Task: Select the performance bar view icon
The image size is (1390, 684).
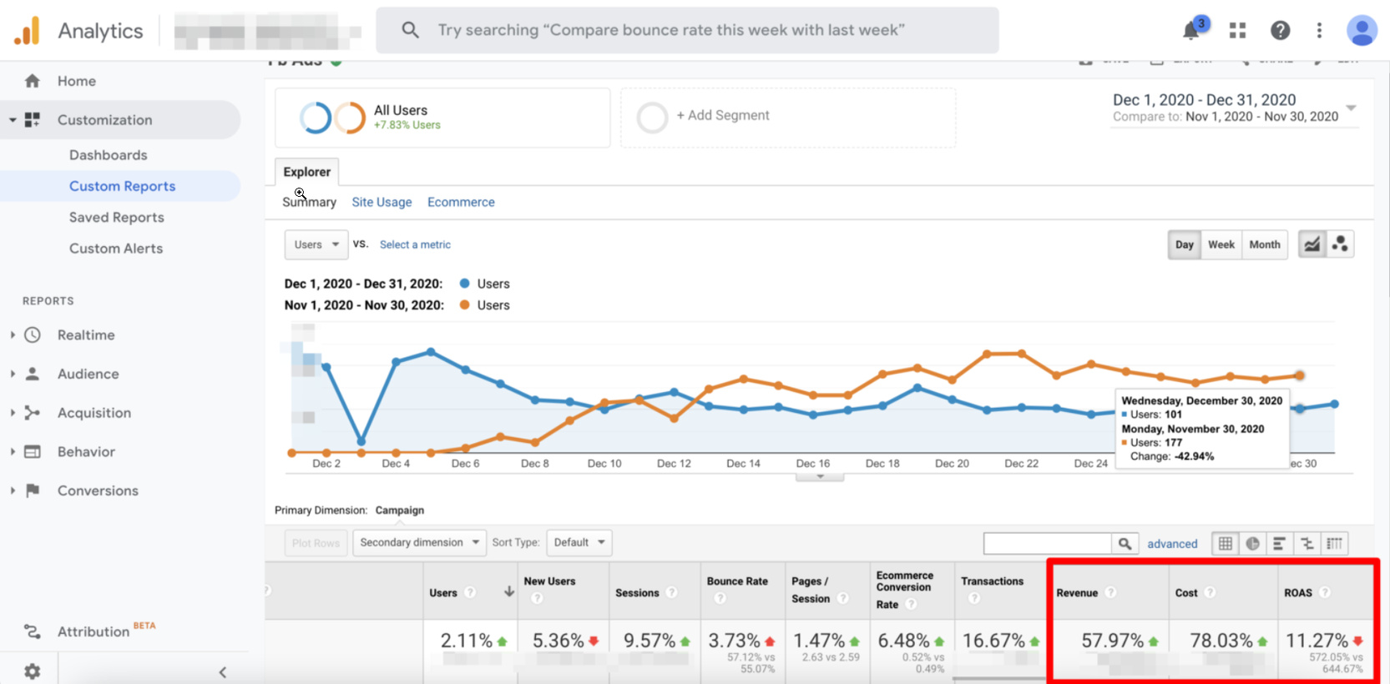Action: pyautogui.click(x=1279, y=544)
